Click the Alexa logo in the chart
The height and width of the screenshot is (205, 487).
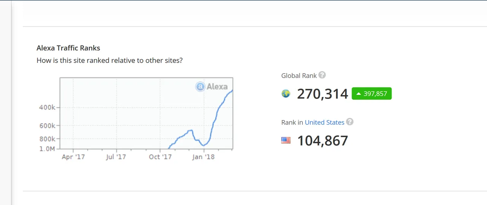coord(212,86)
